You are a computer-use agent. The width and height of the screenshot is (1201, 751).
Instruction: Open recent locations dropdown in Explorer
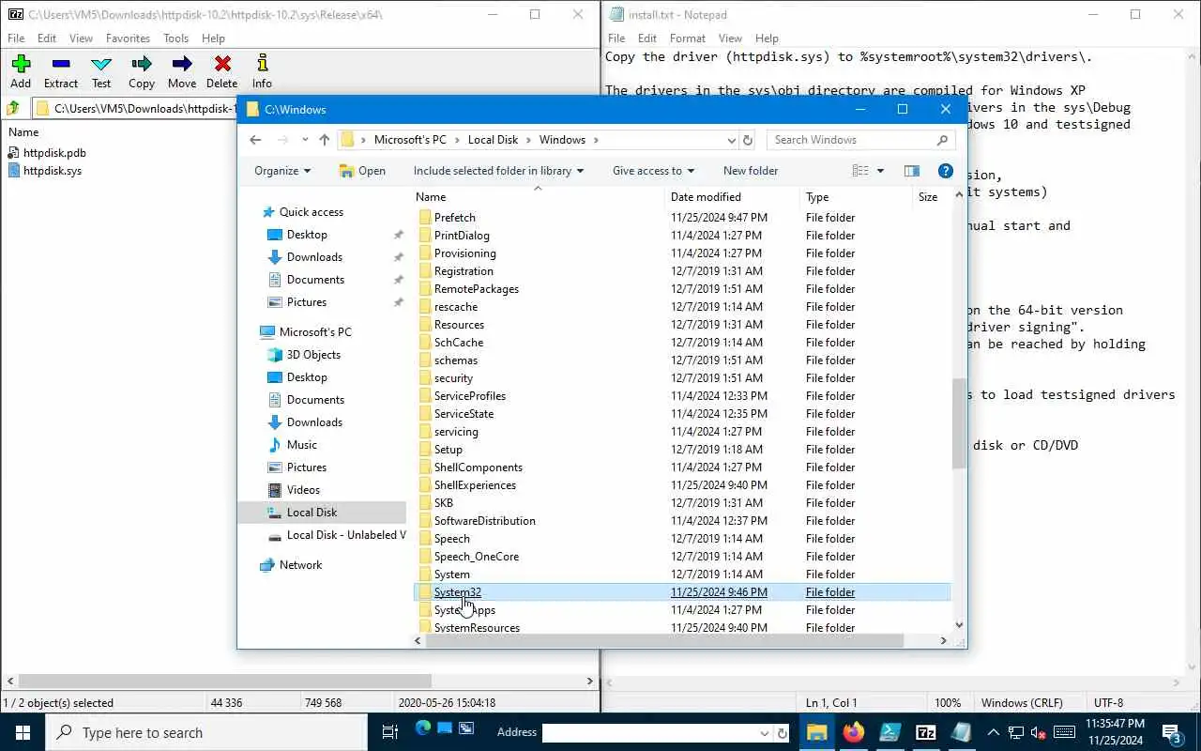(305, 140)
